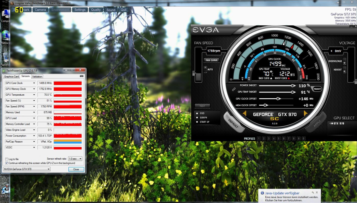Click the Mem Clock Offset slider handle

pos(265,105)
